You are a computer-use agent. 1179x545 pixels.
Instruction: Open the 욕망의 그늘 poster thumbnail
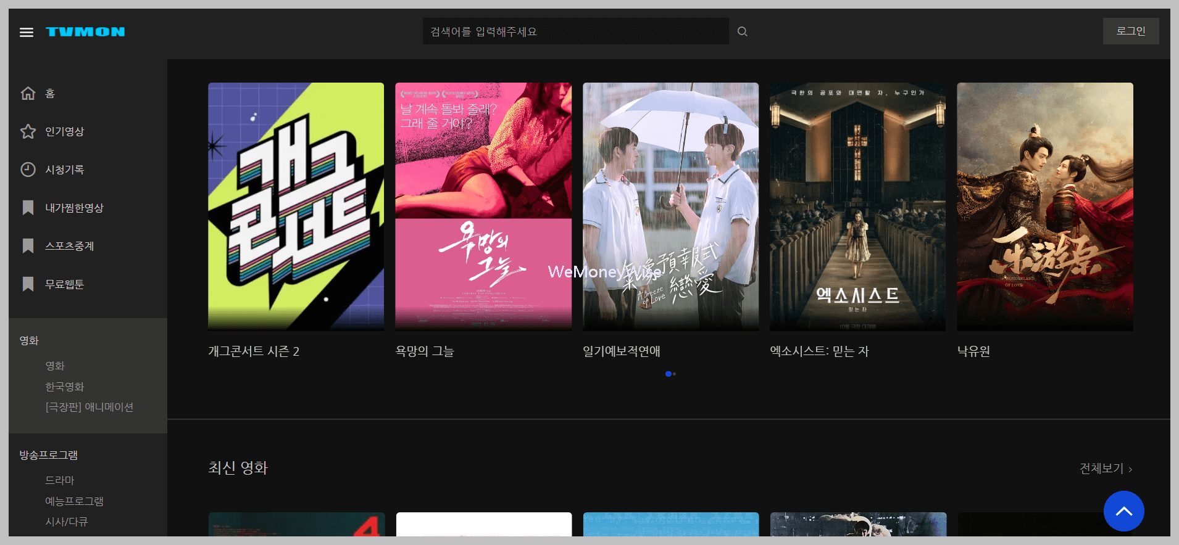(x=483, y=207)
